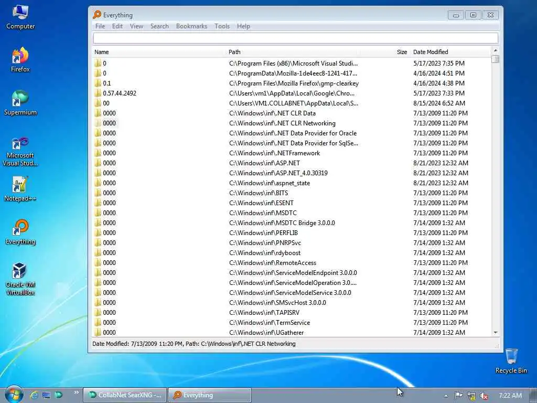Viewport: 537px width, 403px height.
Task: Click the Everything title bar app icon
Action: pyautogui.click(x=97, y=15)
